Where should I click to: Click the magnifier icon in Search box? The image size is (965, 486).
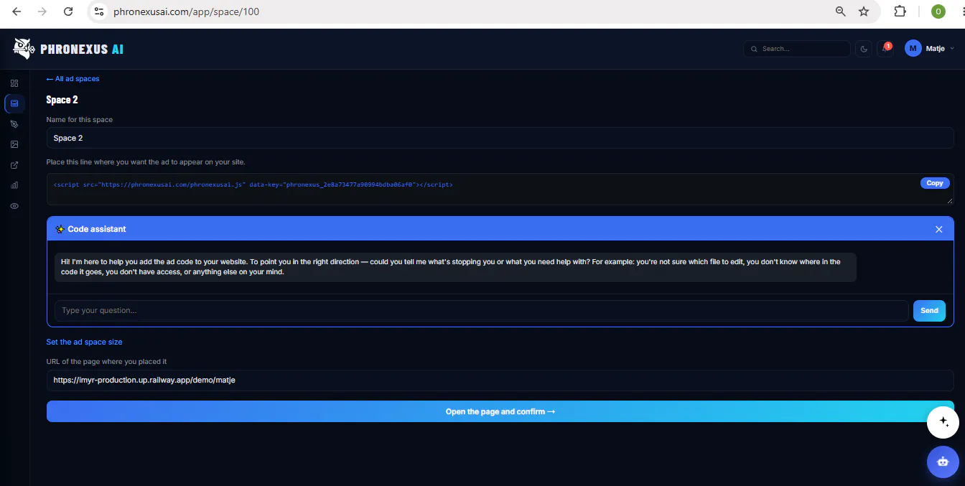754,49
